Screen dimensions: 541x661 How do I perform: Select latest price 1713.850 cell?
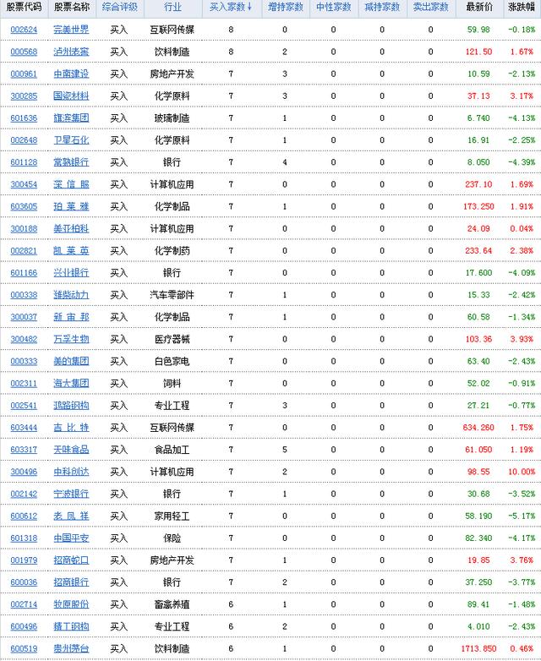478,649
